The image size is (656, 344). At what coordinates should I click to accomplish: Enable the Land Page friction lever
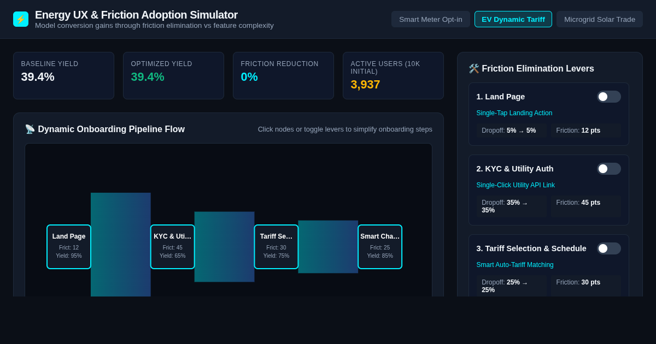[x=609, y=97]
